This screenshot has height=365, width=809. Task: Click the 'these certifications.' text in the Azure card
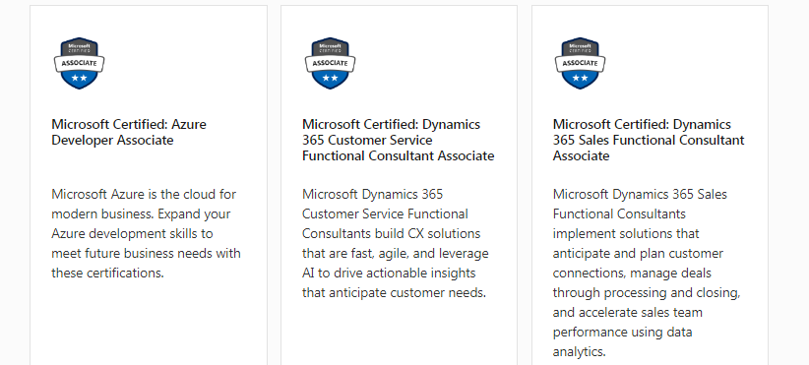point(107,273)
